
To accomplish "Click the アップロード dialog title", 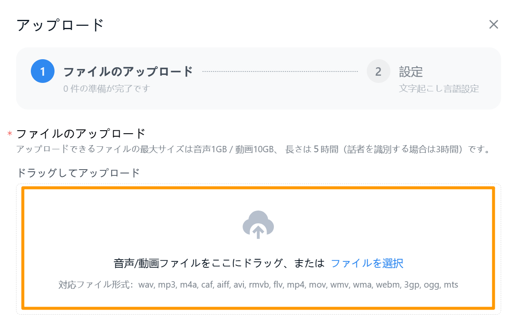I will 60,25.
